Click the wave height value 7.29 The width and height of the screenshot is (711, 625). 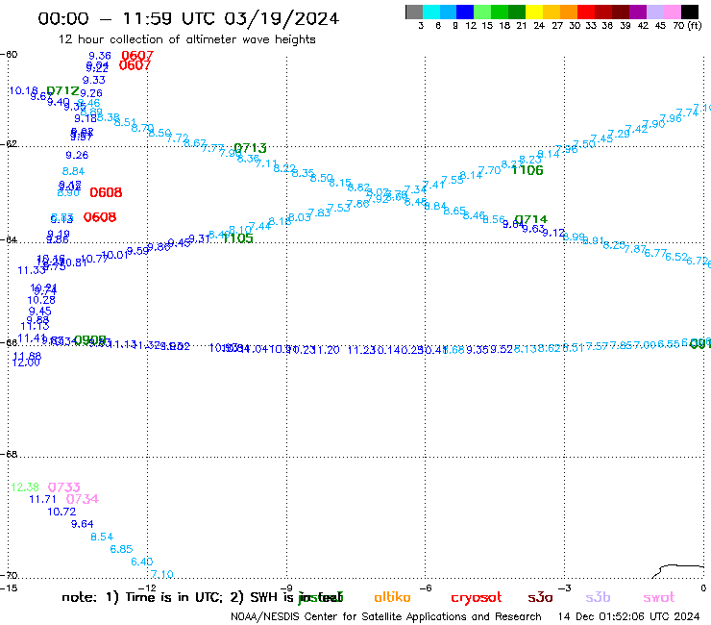[619, 134]
